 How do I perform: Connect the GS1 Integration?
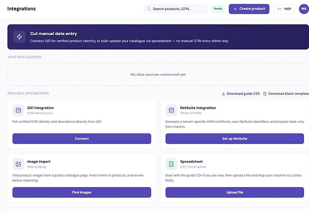82,139
